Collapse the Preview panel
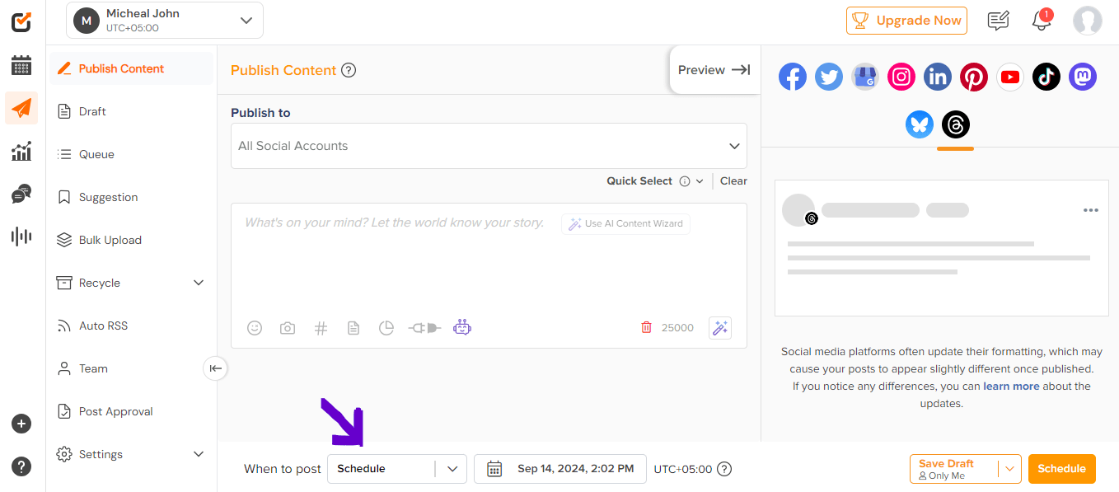1119x492 pixels. coord(714,70)
